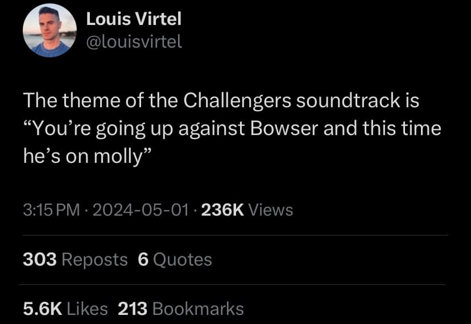Click the bold 6 quote number
The width and height of the screenshot is (471, 324).
[143, 259]
